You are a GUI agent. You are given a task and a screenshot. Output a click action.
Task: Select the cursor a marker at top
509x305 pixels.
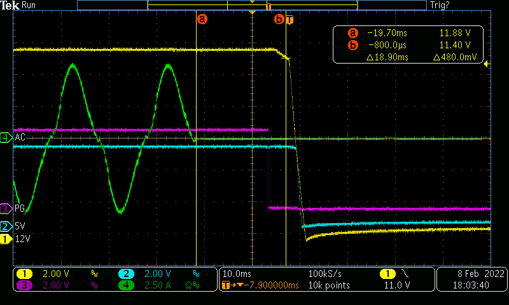(202, 19)
